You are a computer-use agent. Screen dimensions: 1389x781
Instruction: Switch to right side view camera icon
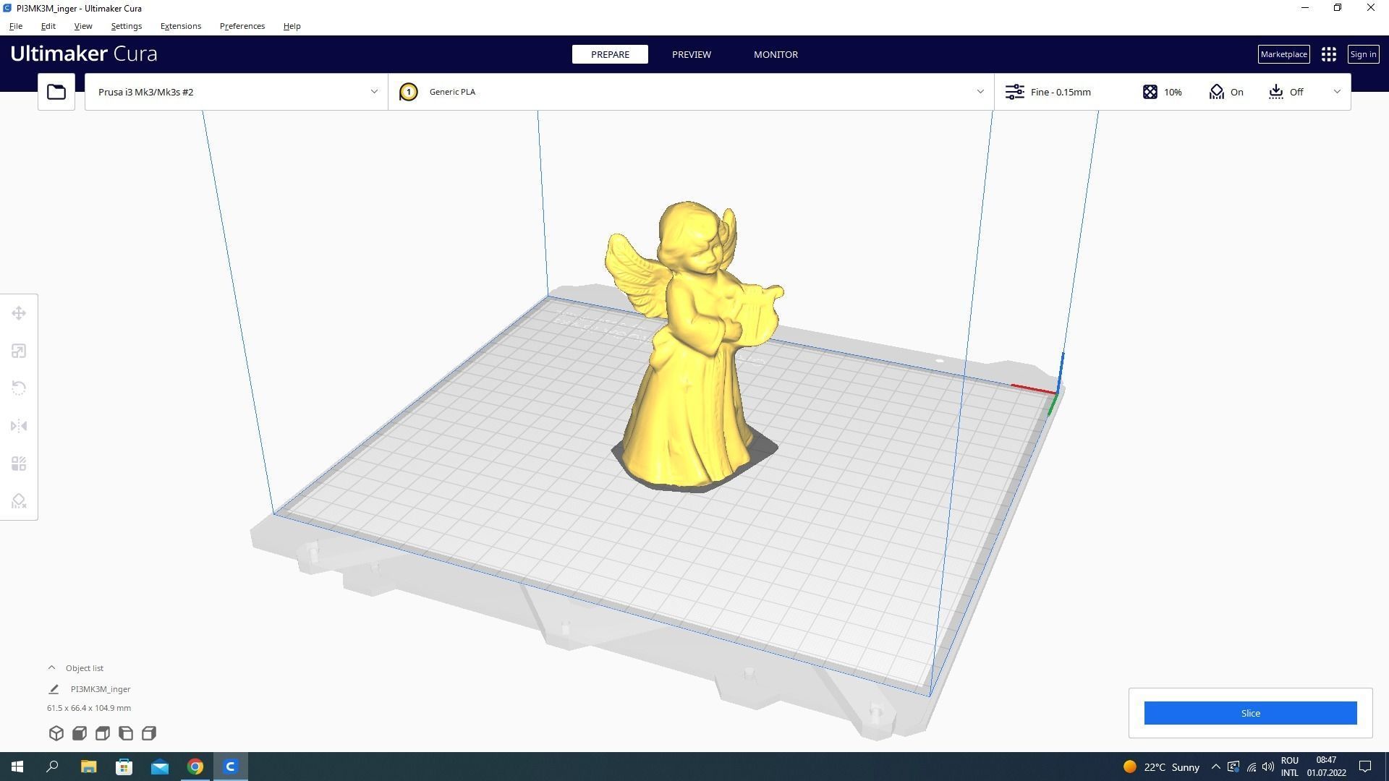point(149,733)
